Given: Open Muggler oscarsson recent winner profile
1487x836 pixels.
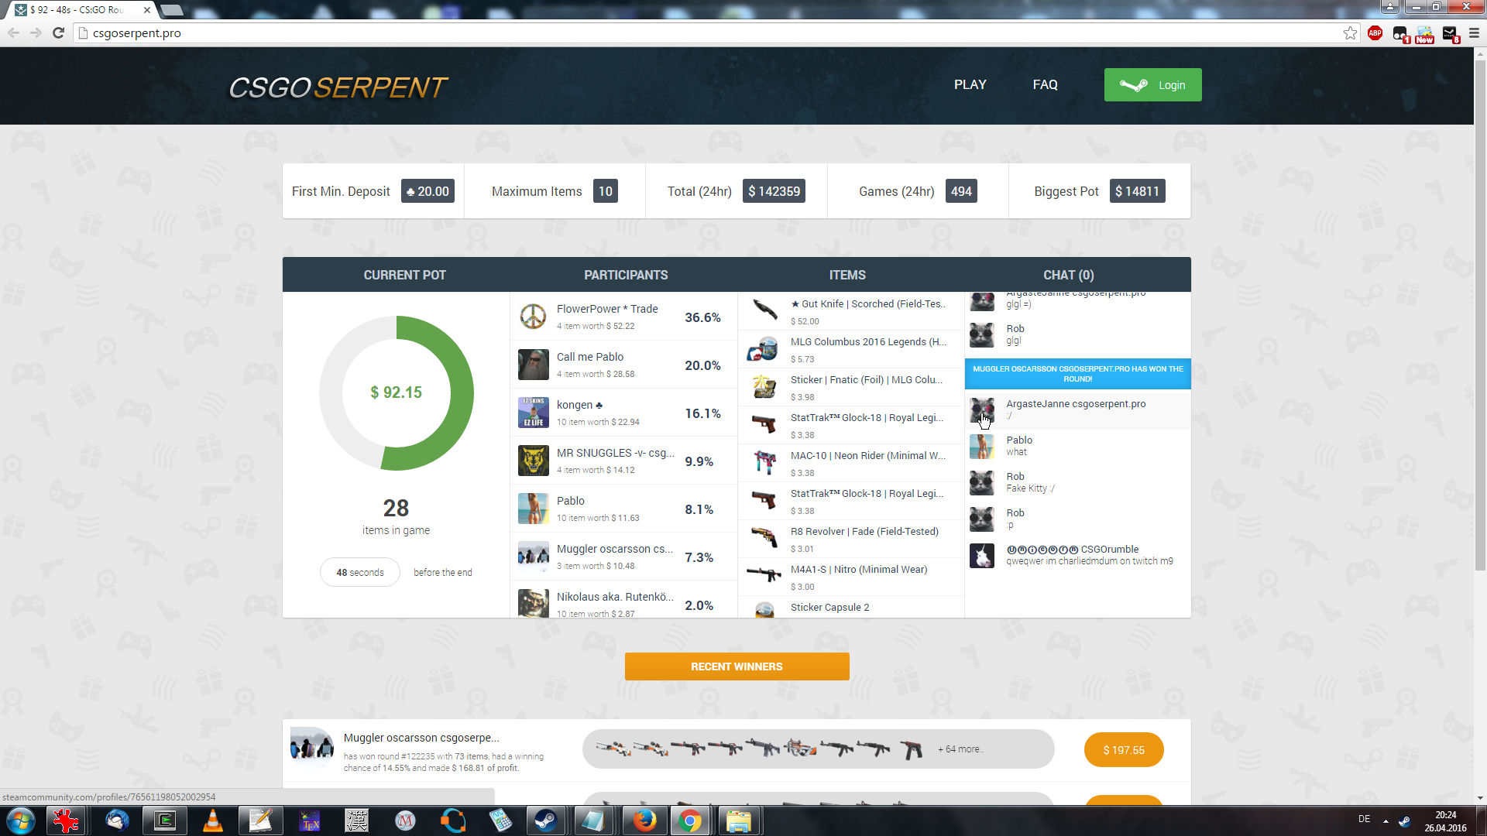Looking at the screenshot, I should coord(421,738).
